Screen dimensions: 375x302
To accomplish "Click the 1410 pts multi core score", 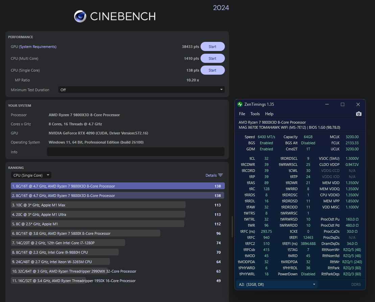I will (x=191, y=58).
